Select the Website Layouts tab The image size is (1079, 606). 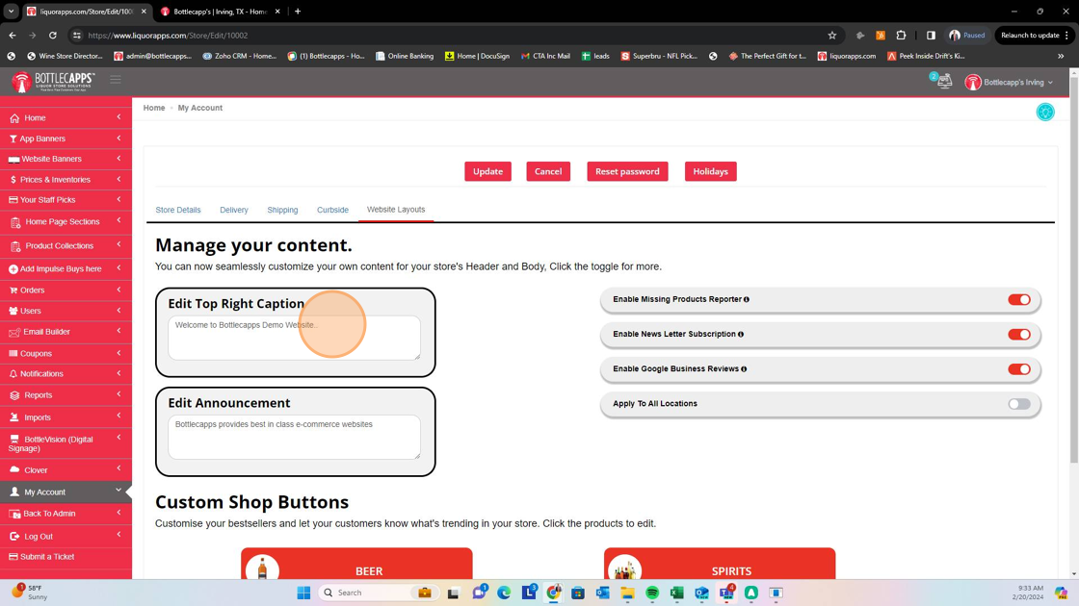click(396, 210)
